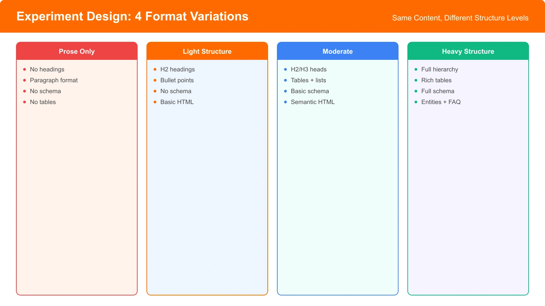Viewport: 545px width, 306px height.
Task: Click the orange bullet beside 'H2 headings'
Action: click(155, 69)
